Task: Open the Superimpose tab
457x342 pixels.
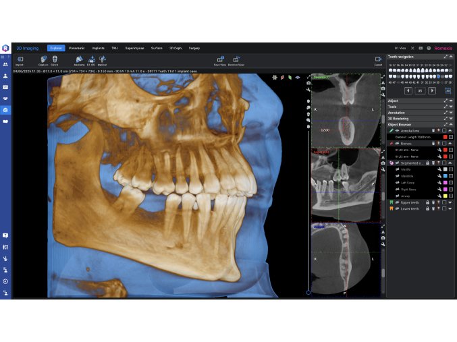Action: pyautogui.click(x=134, y=49)
